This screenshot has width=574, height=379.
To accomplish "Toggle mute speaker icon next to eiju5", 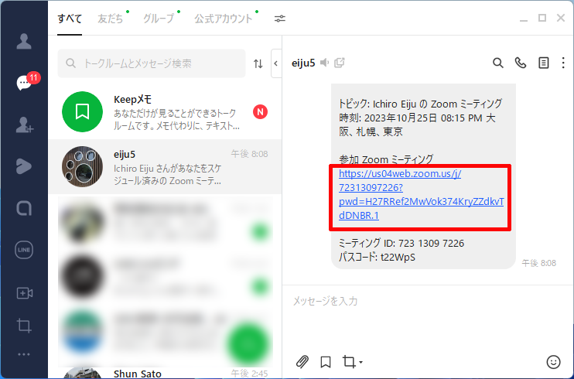I will pyautogui.click(x=324, y=63).
